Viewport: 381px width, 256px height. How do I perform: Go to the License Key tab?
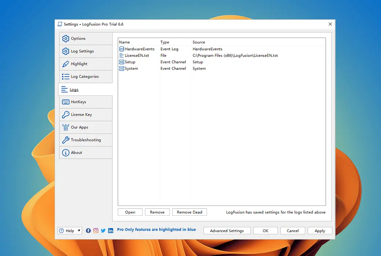pyautogui.click(x=86, y=114)
